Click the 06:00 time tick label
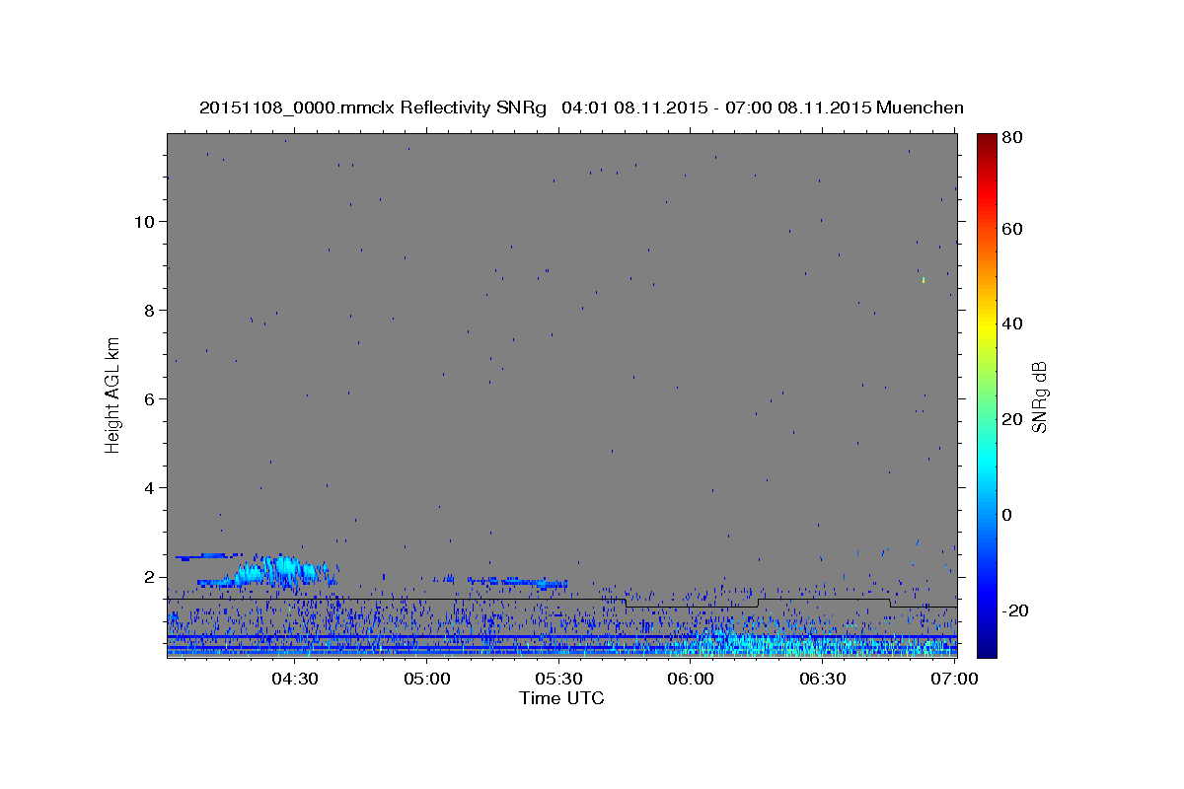This screenshot has width=1184, height=789. click(691, 679)
